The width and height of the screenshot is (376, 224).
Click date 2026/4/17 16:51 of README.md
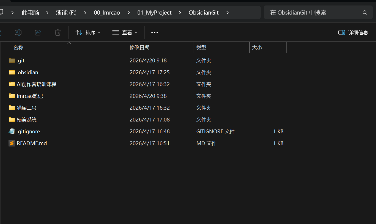pos(150,143)
